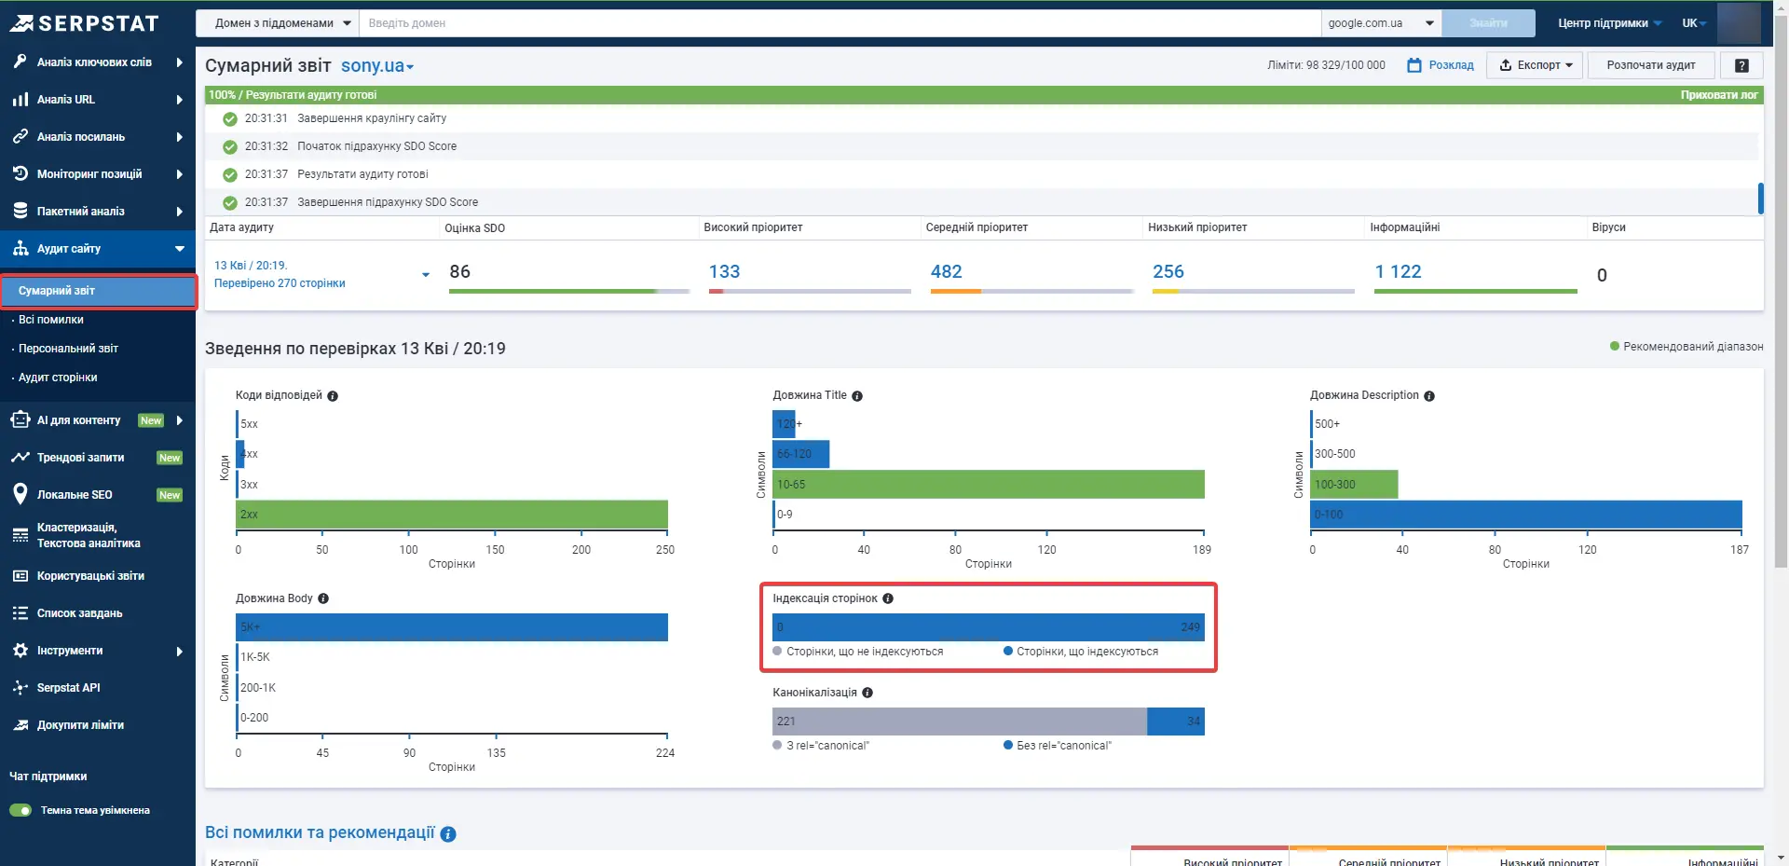Click the info icon beside Коди відповідей
The height and width of the screenshot is (866, 1789).
(x=333, y=396)
